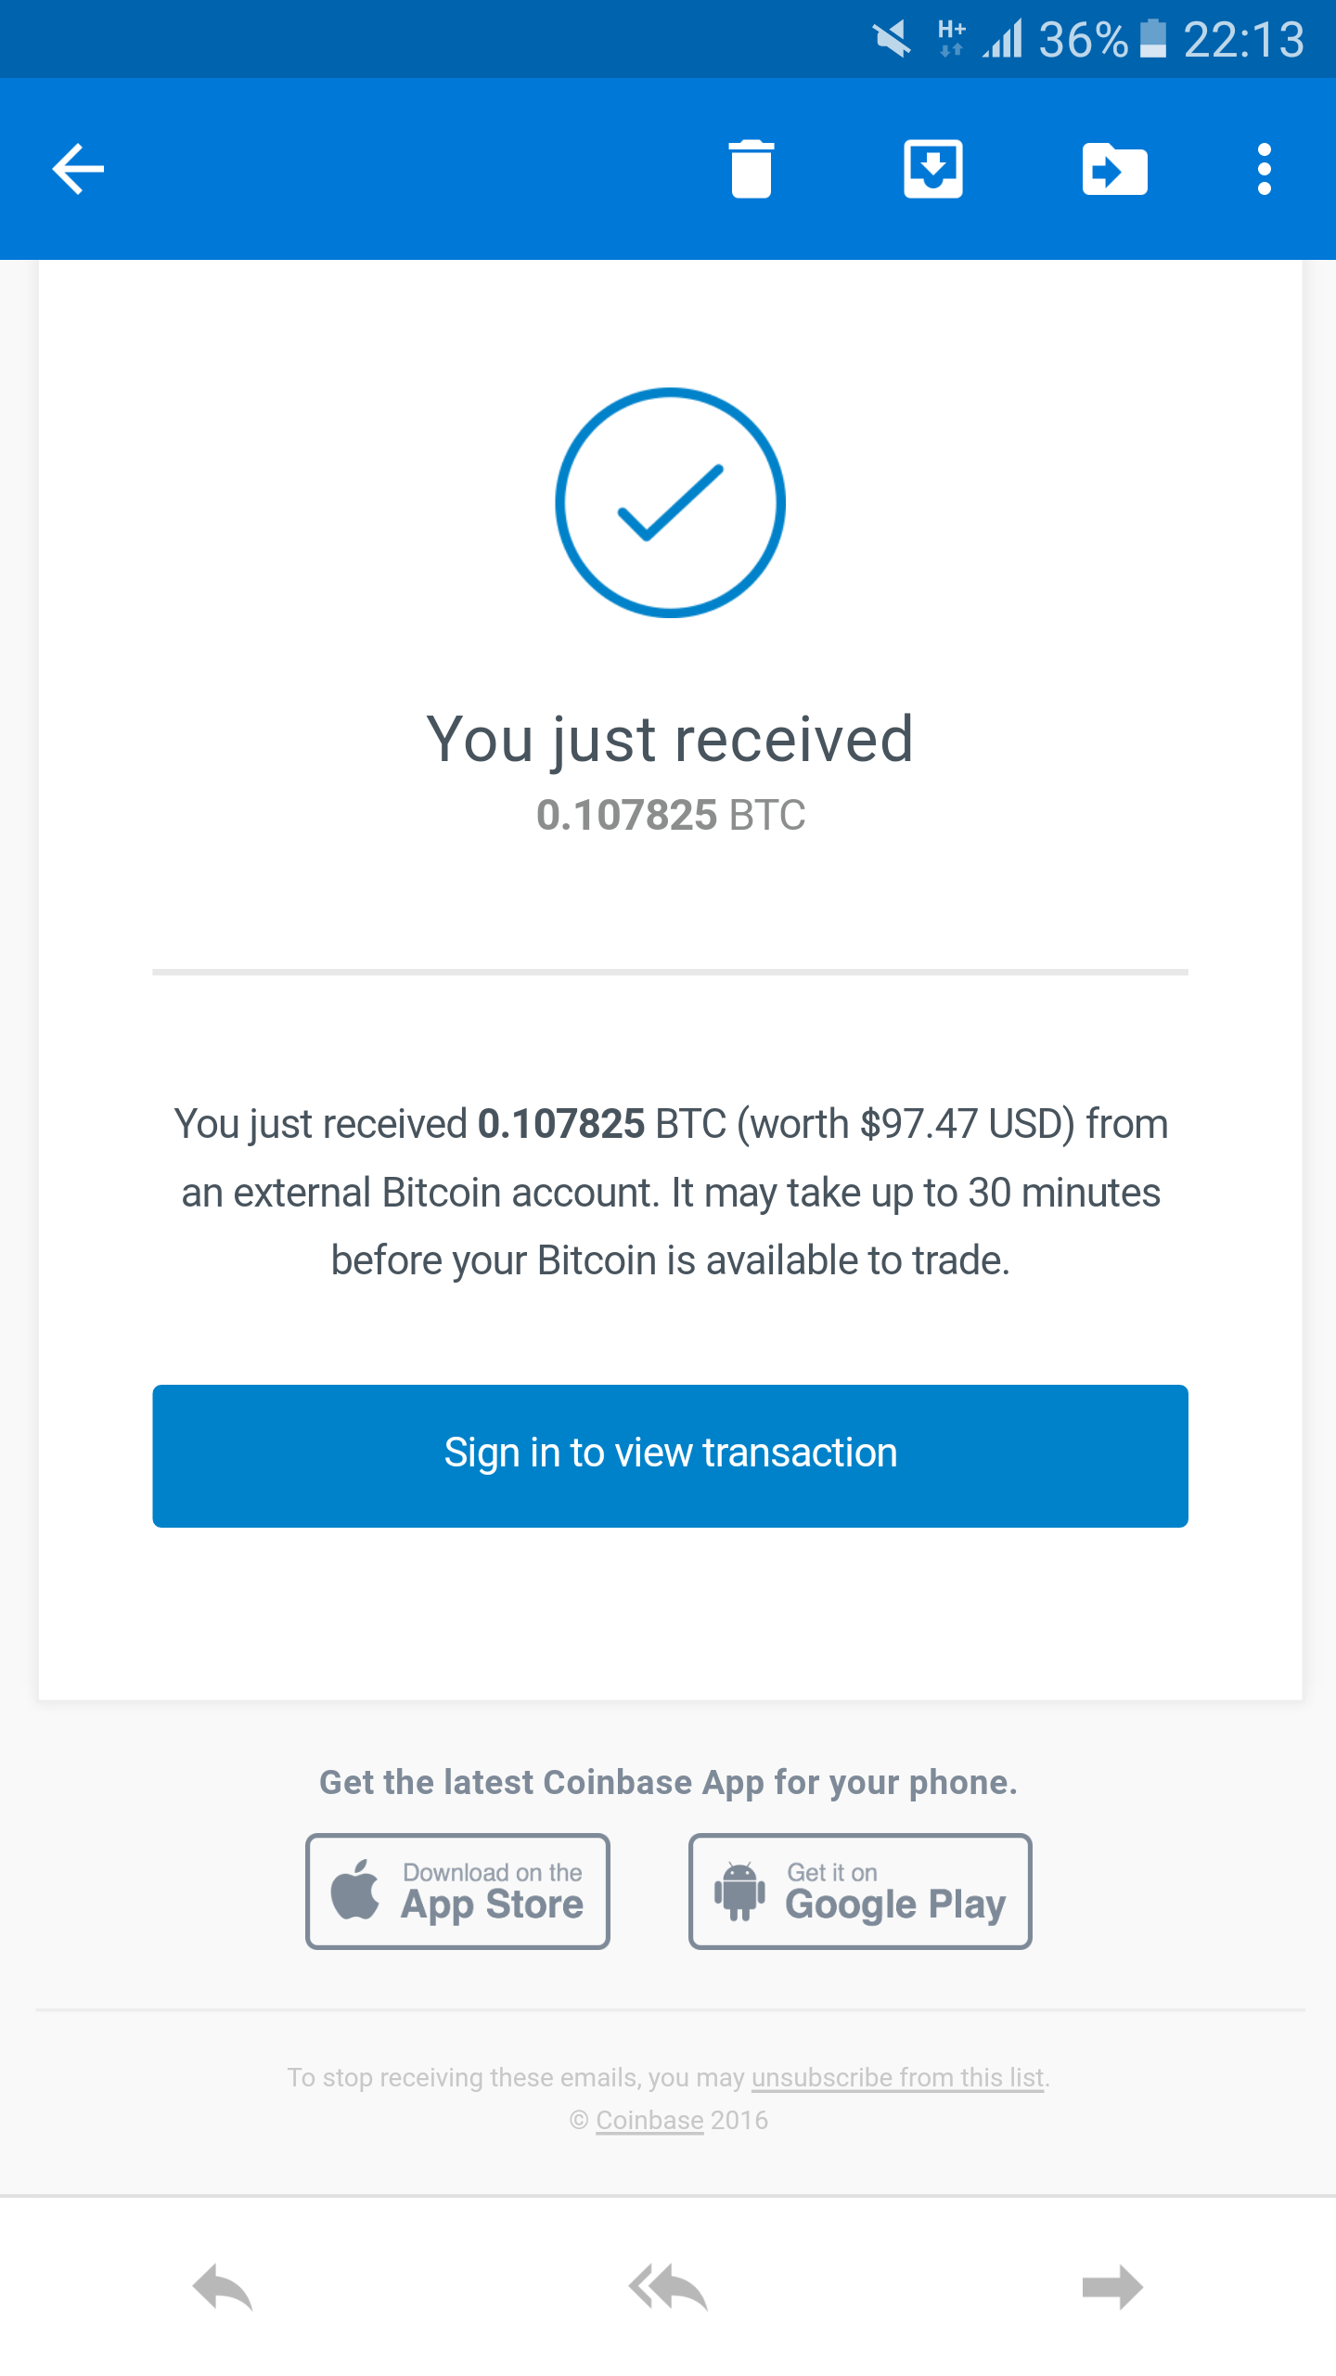Tap the 22:13 clock in status bar
This screenshot has height=2376, width=1336.
[1244, 39]
